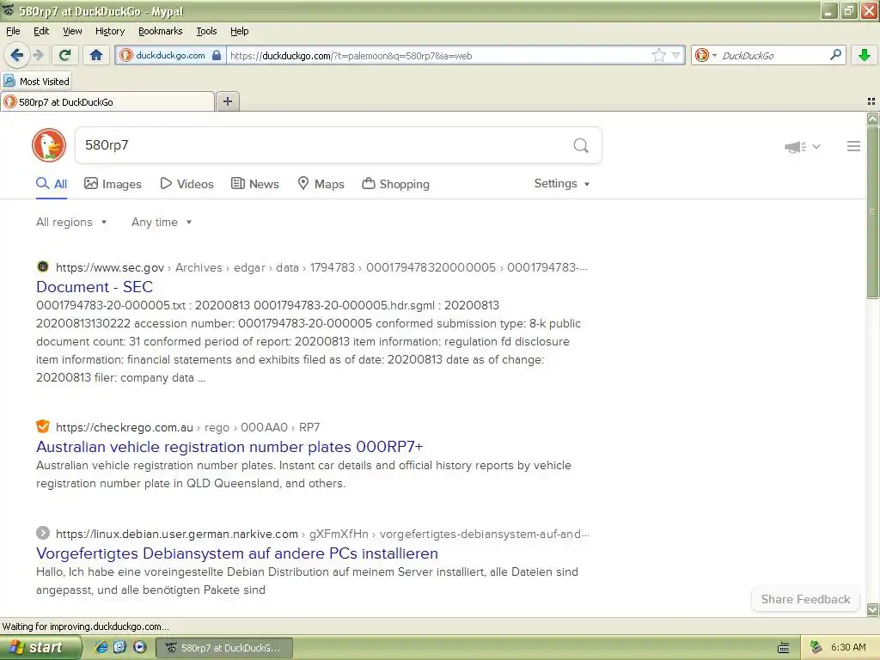This screenshot has height=660, width=880.
Task: Click the Mypal raccoon title bar icon
Action: (8, 10)
